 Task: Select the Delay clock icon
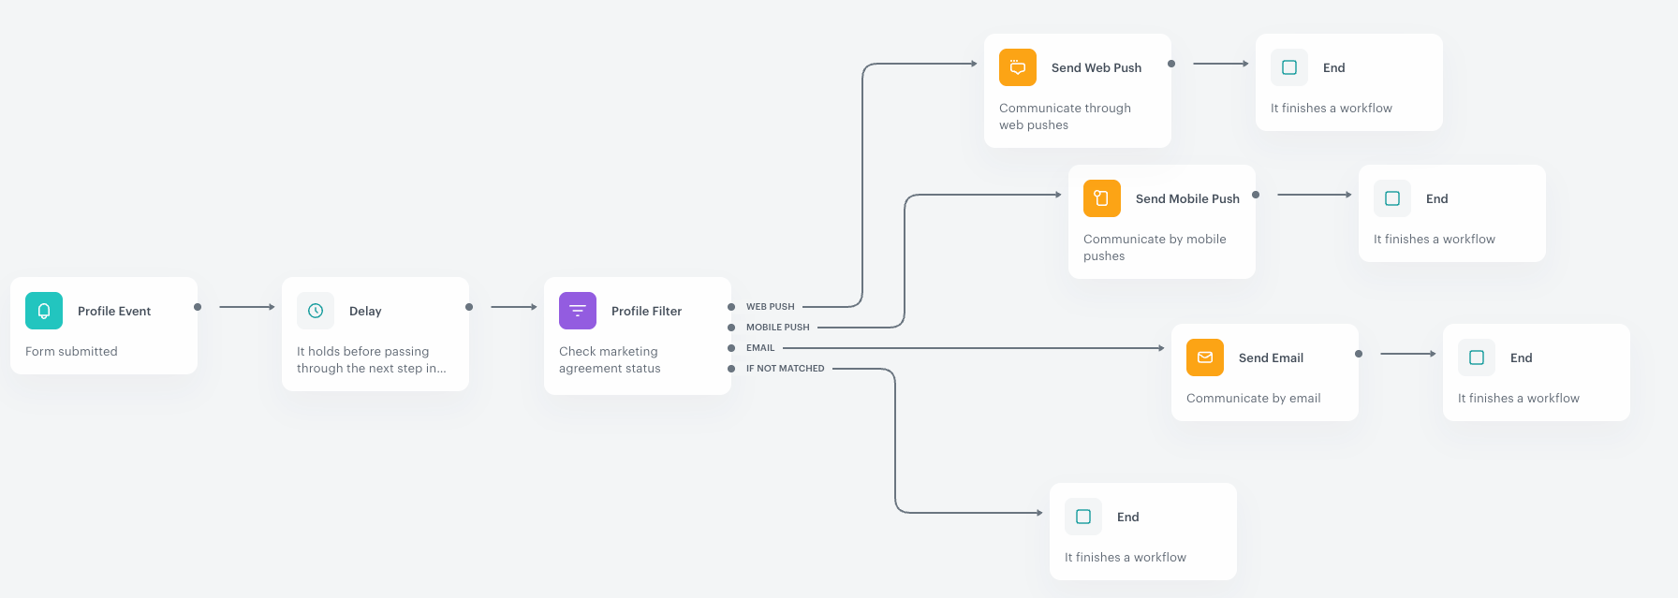coord(316,311)
